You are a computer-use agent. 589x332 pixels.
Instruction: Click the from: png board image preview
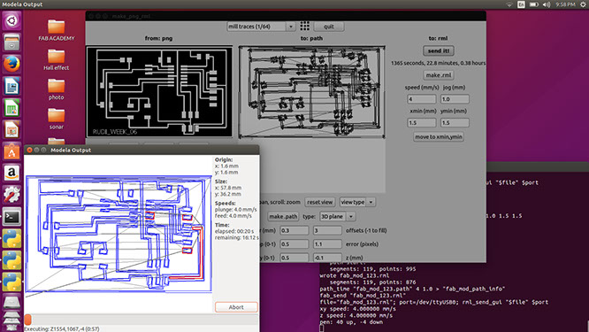tap(159, 92)
